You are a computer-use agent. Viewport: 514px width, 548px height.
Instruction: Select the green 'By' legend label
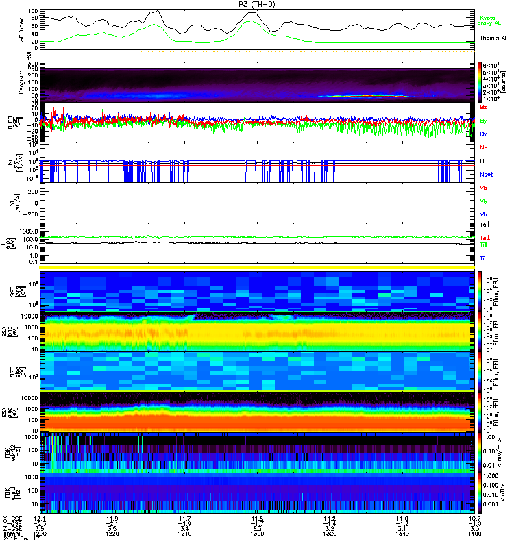[483, 121]
